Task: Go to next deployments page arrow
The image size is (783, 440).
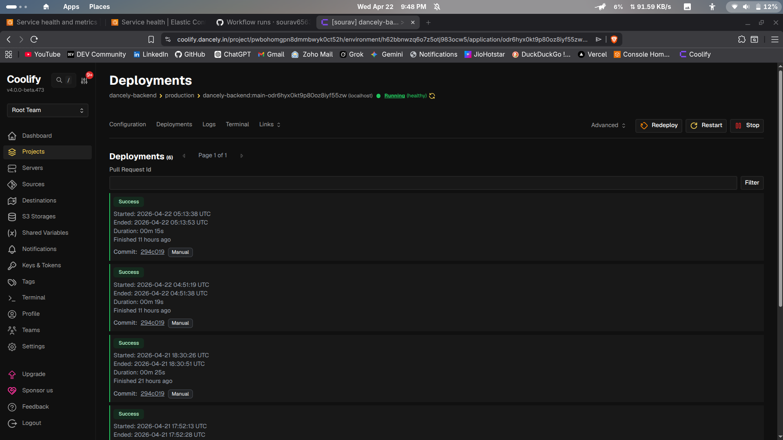Action: click(241, 156)
